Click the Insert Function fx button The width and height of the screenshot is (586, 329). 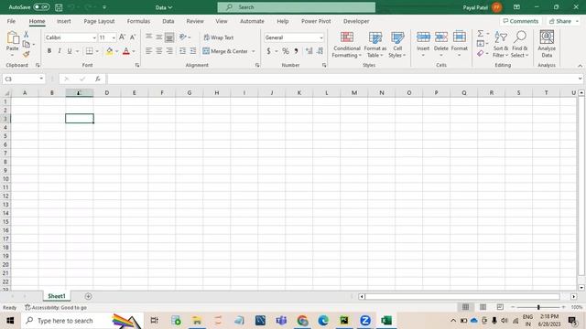click(x=98, y=79)
